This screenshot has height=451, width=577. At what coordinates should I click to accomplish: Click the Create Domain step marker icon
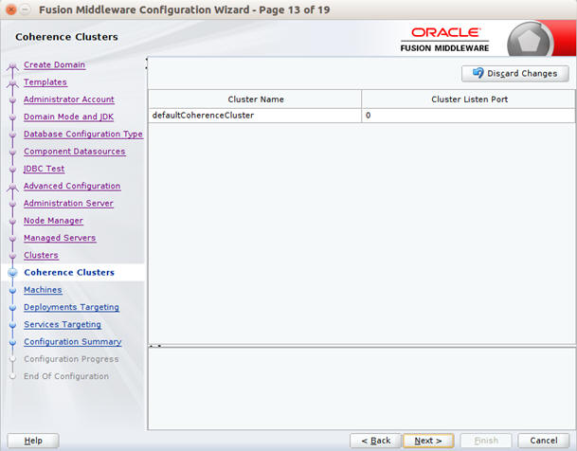[13, 66]
